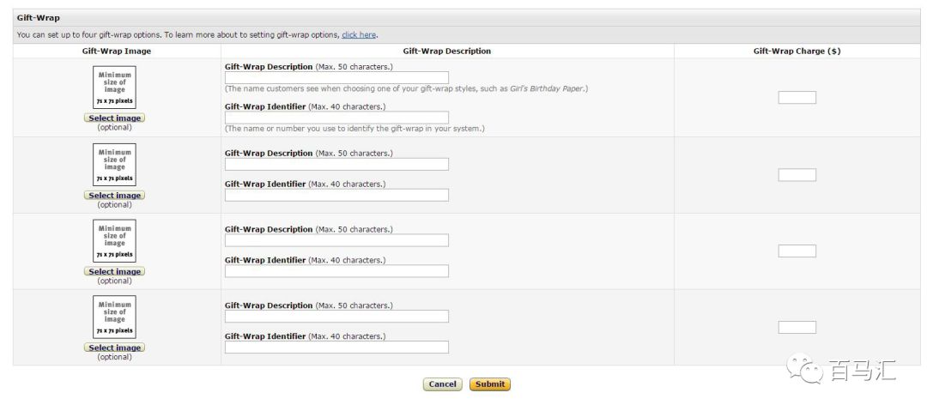Focus the first Gift-Wrap Description field

coord(336,78)
